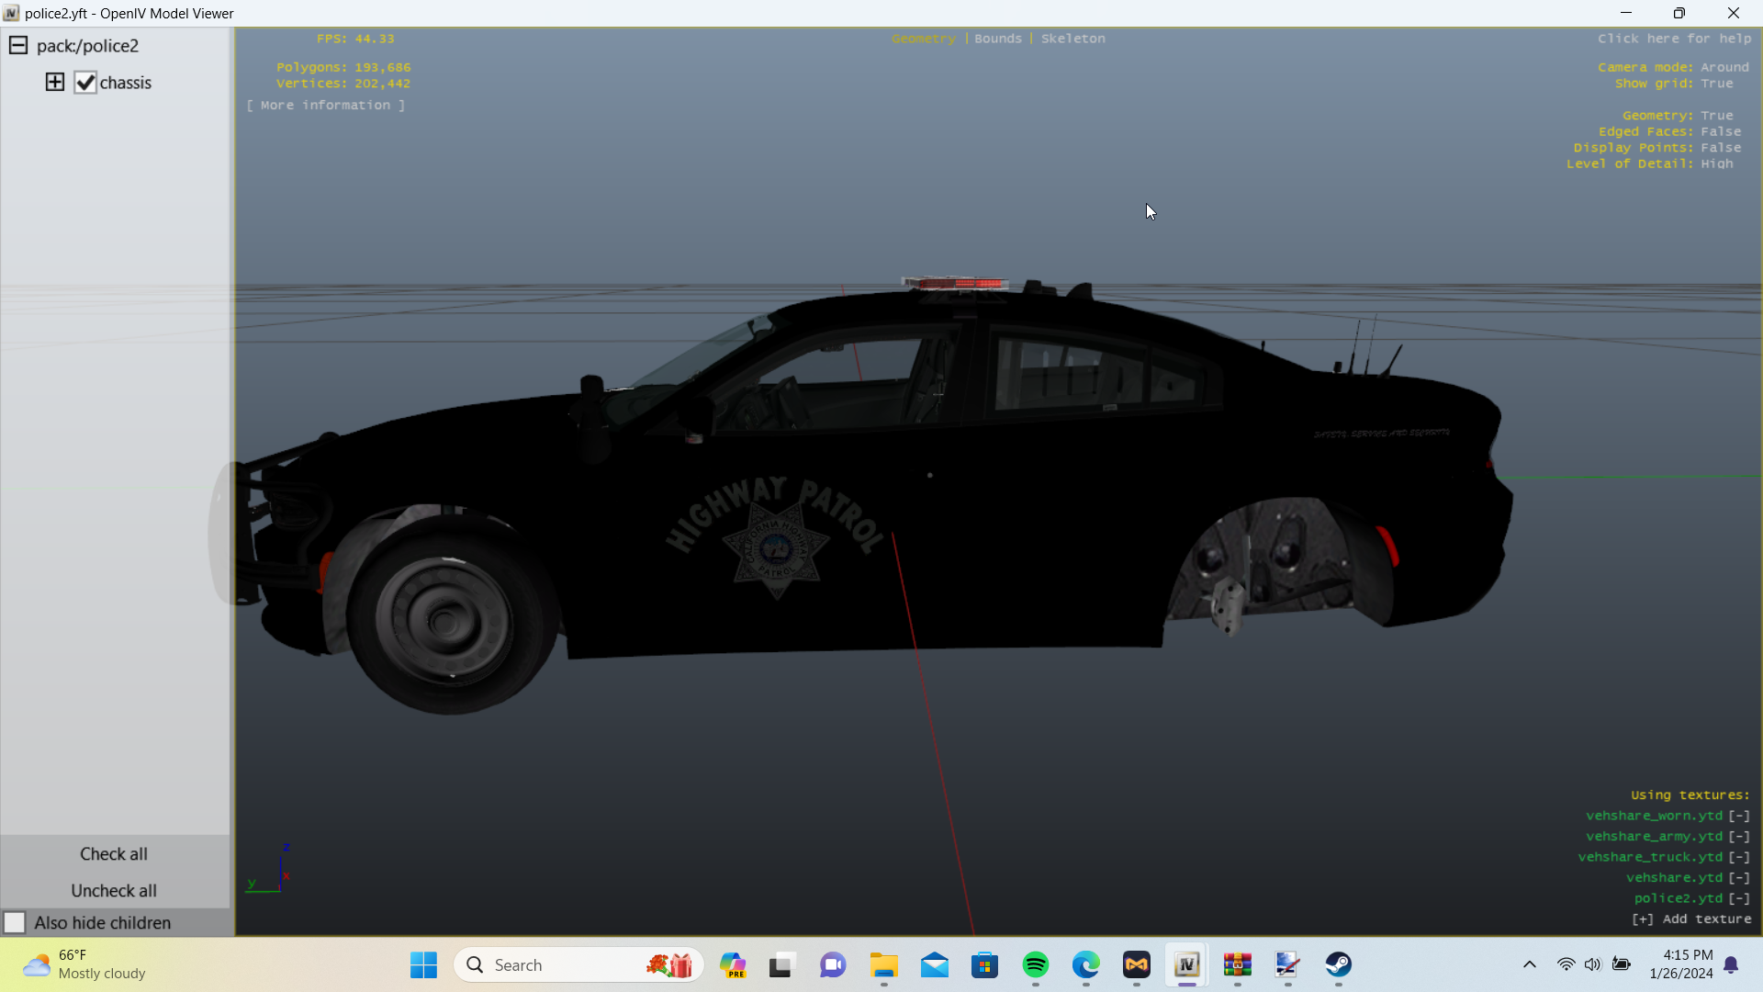Uncheck the chassis visibility checkbox
This screenshot has height=992, width=1763.
tap(85, 83)
